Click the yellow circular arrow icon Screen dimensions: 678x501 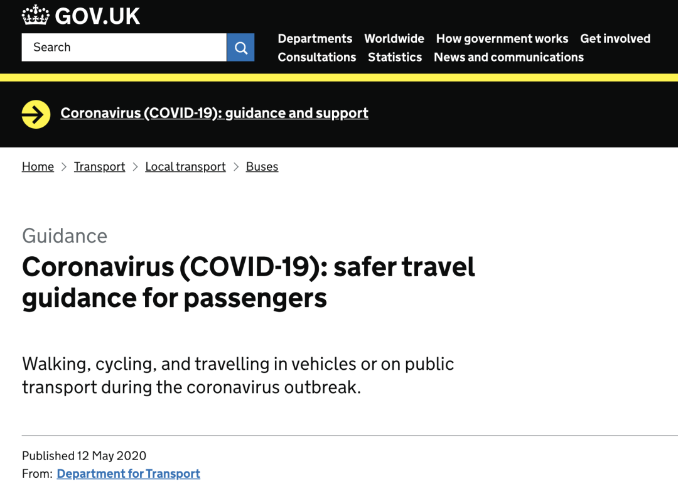tap(36, 114)
